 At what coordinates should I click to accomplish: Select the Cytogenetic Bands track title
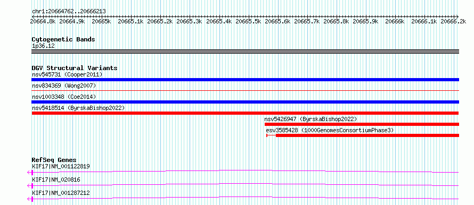coord(63,39)
